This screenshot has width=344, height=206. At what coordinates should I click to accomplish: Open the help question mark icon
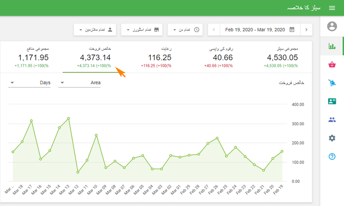[x=332, y=157]
